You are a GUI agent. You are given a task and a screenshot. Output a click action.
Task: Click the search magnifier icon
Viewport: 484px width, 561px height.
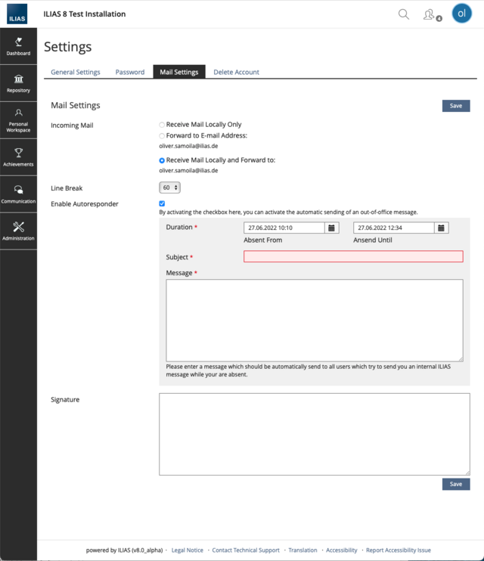(x=404, y=14)
